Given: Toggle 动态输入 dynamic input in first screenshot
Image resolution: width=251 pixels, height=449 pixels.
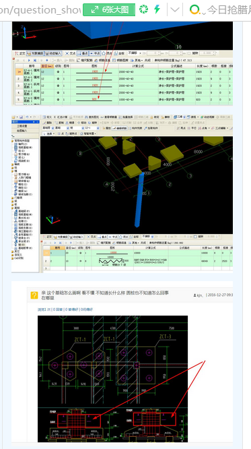Looking at the screenshot, I should click(x=53, y=53).
